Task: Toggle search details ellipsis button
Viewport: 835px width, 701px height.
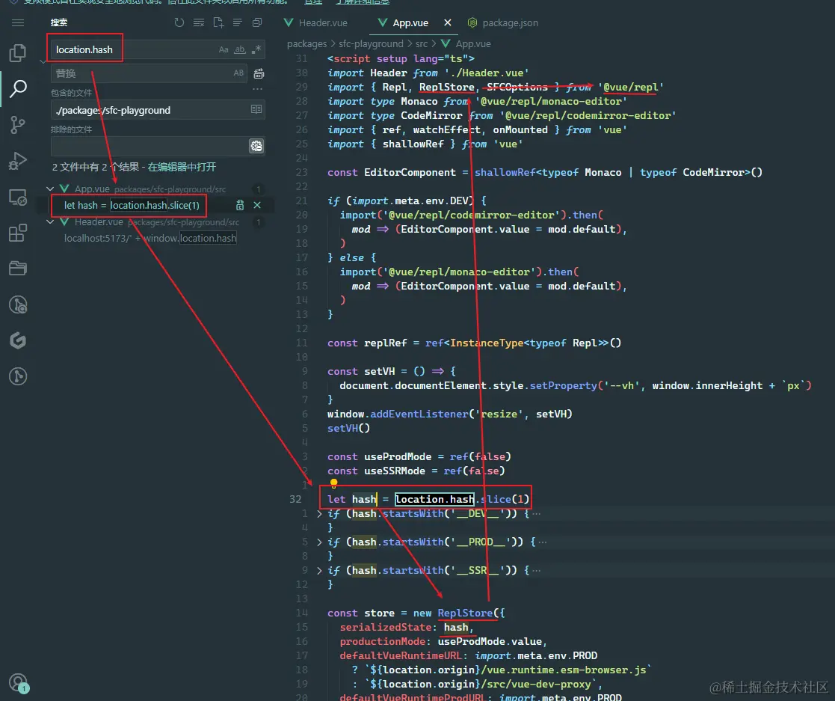Action: click(x=258, y=89)
